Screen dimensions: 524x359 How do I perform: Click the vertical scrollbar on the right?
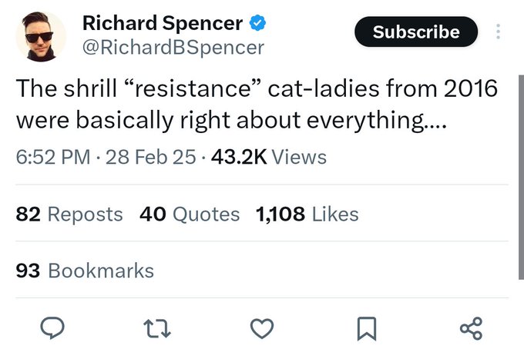pos(521,178)
